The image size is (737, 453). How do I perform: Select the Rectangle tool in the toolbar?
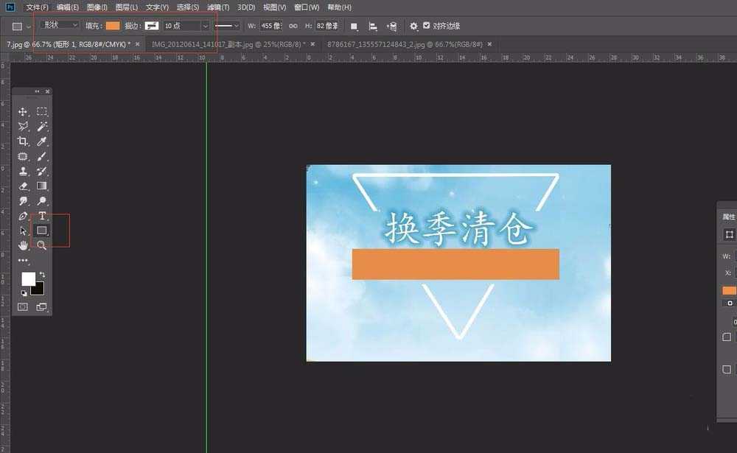42,230
